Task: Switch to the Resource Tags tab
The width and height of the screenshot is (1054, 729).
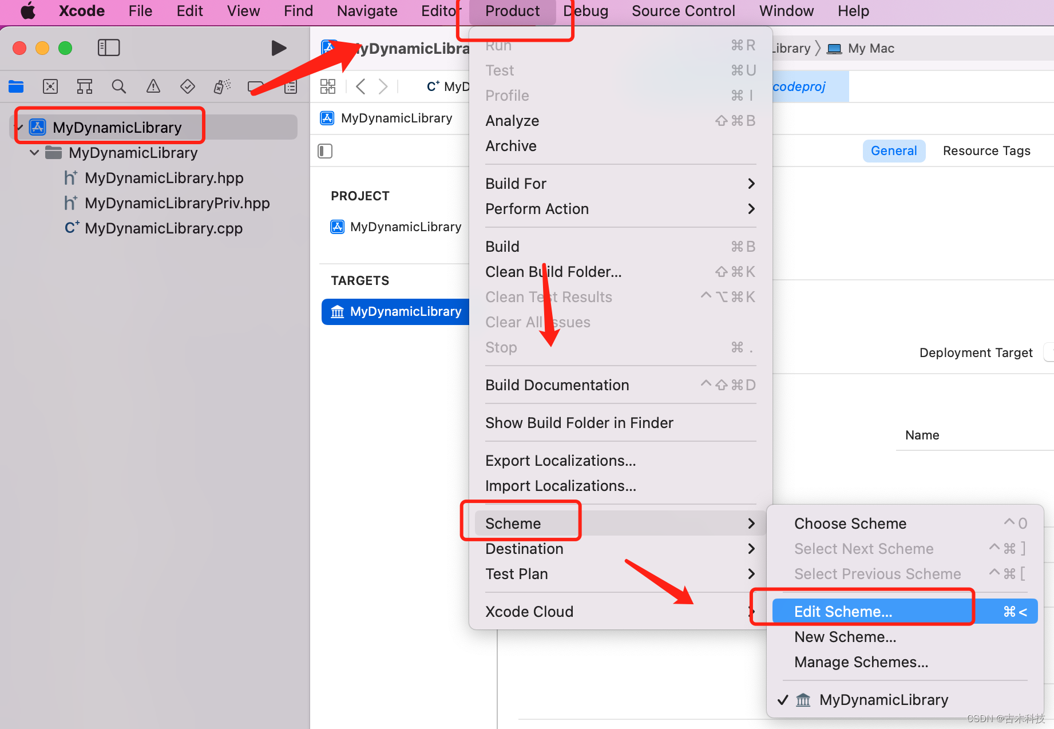Action: click(x=986, y=151)
